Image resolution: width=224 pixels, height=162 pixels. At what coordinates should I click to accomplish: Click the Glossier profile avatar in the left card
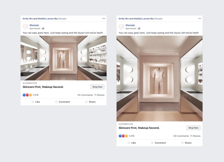tap(25, 27)
